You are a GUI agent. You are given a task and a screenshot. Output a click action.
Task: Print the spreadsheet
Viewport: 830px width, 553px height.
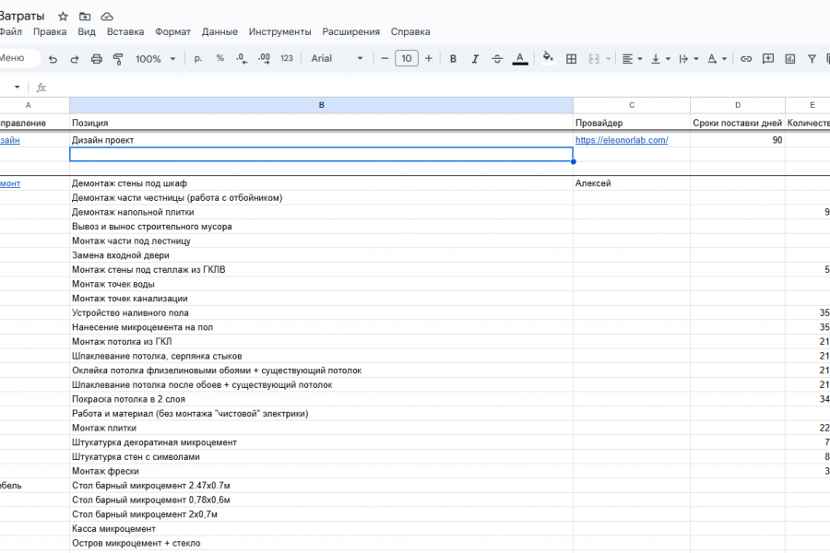tap(96, 59)
